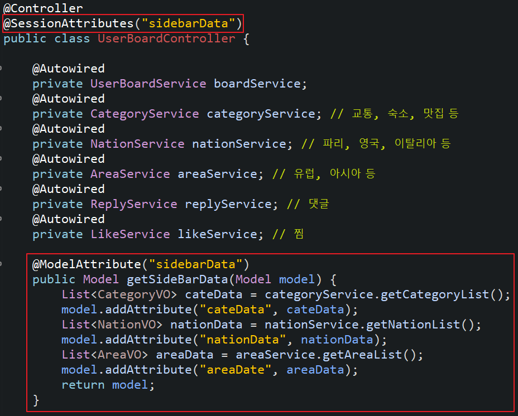This screenshot has width=518, height=416.
Task: Click the getNationList() method call
Action: [420, 325]
